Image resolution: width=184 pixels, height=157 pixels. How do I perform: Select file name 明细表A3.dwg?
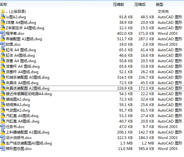coord(18,105)
